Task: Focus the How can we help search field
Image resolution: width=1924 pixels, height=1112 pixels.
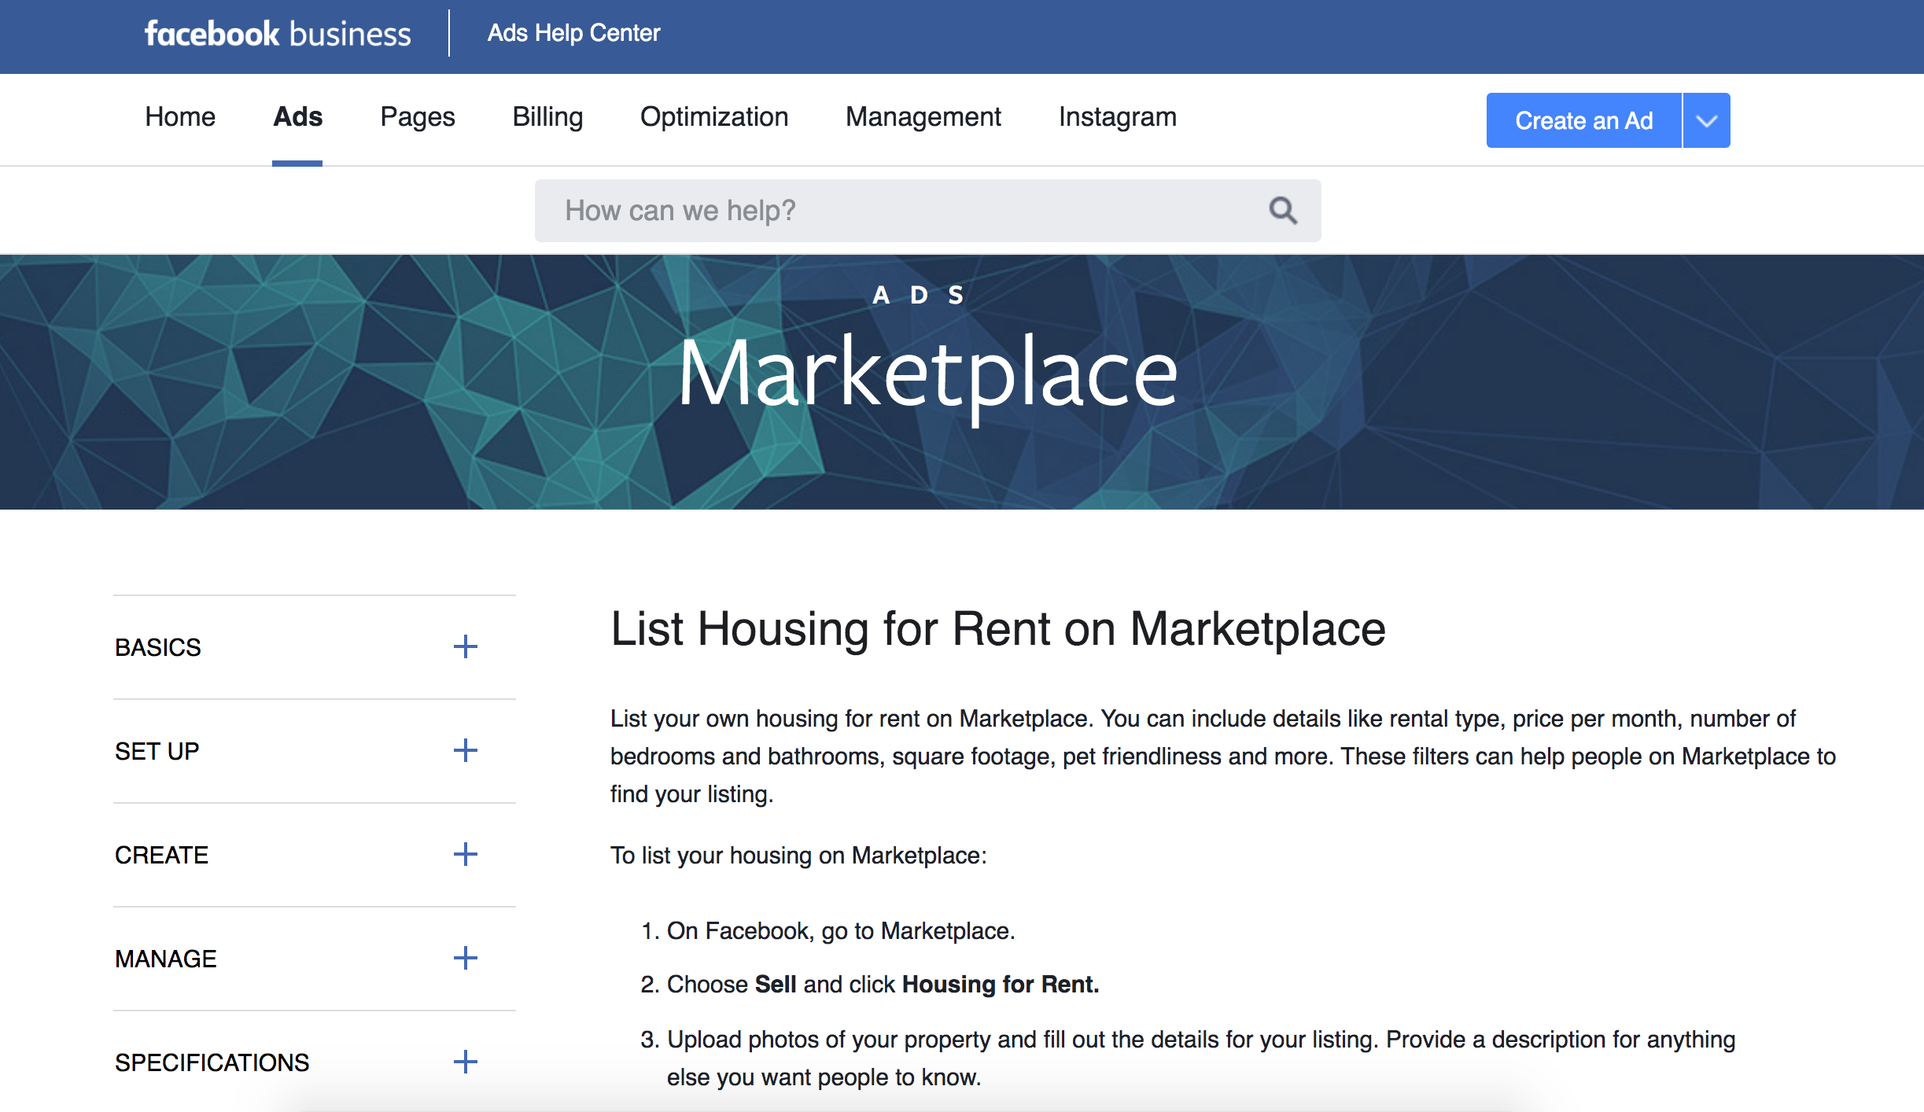Action: [928, 211]
